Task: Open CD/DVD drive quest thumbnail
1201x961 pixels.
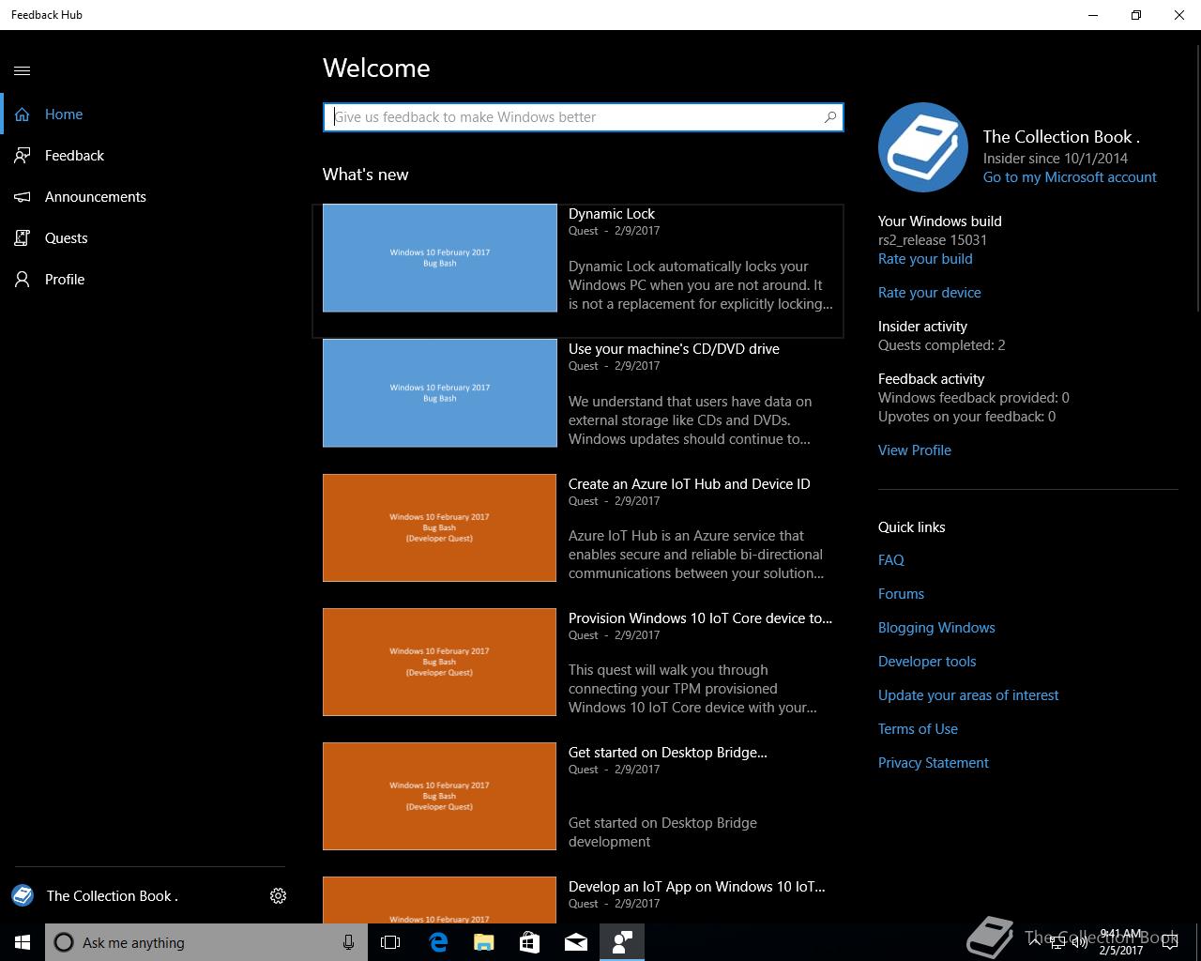Action: pos(440,393)
